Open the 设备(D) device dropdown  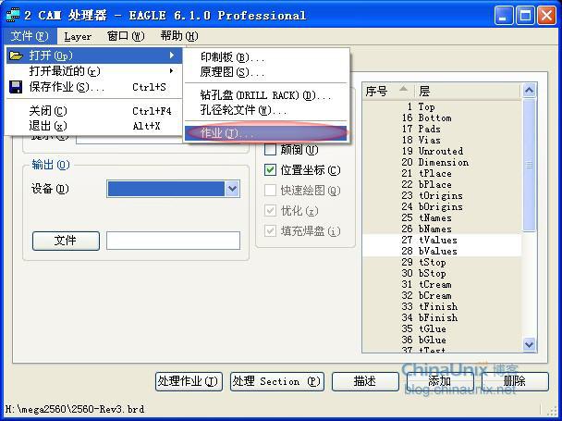click(x=173, y=189)
